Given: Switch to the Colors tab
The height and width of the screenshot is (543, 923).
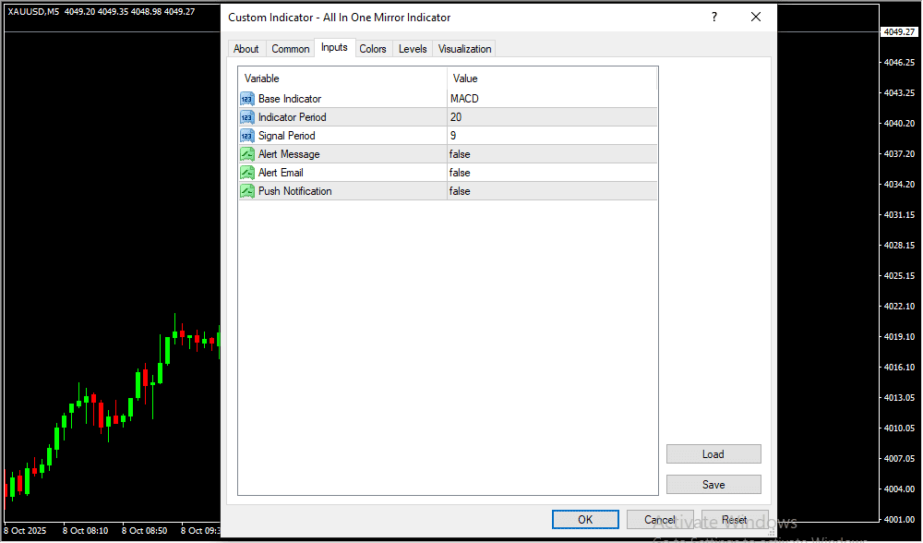Looking at the screenshot, I should 373,49.
